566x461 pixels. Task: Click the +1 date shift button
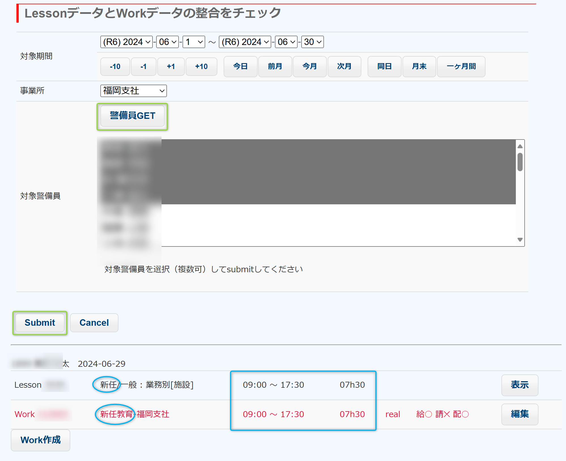171,67
